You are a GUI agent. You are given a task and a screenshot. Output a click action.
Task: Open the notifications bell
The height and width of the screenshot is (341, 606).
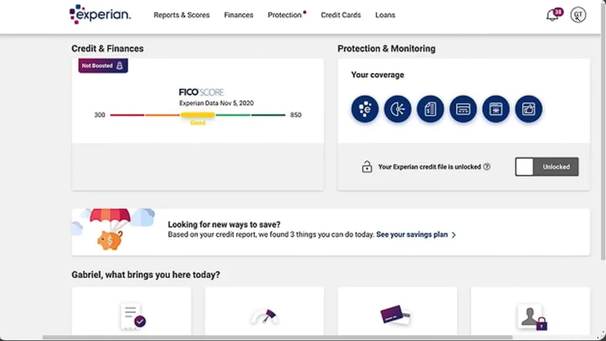coord(552,15)
